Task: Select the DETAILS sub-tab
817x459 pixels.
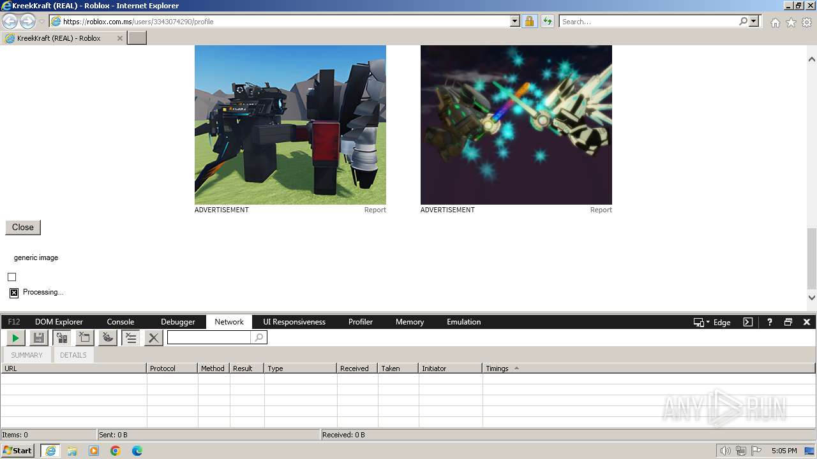Action: (x=73, y=355)
